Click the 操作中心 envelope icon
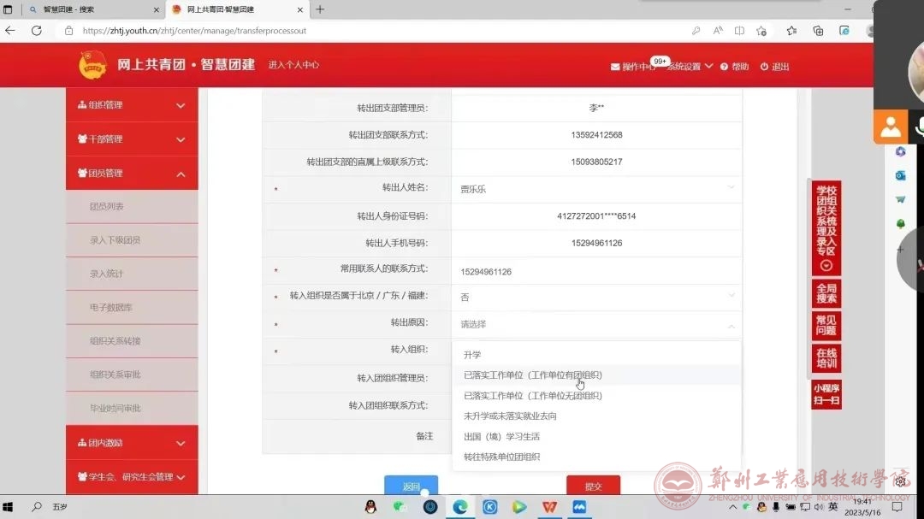Screen dimensions: 924x519 [615, 67]
